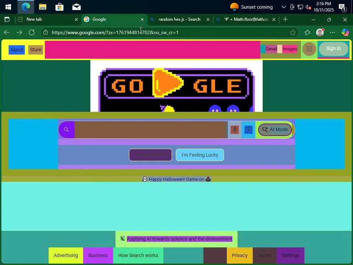Go back to the previous page
Image resolution: width=353 pixels, height=265 pixels.
[x=7, y=32]
